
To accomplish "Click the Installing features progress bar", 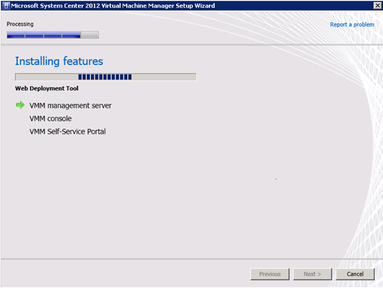I will pyautogui.click(x=106, y=77).
